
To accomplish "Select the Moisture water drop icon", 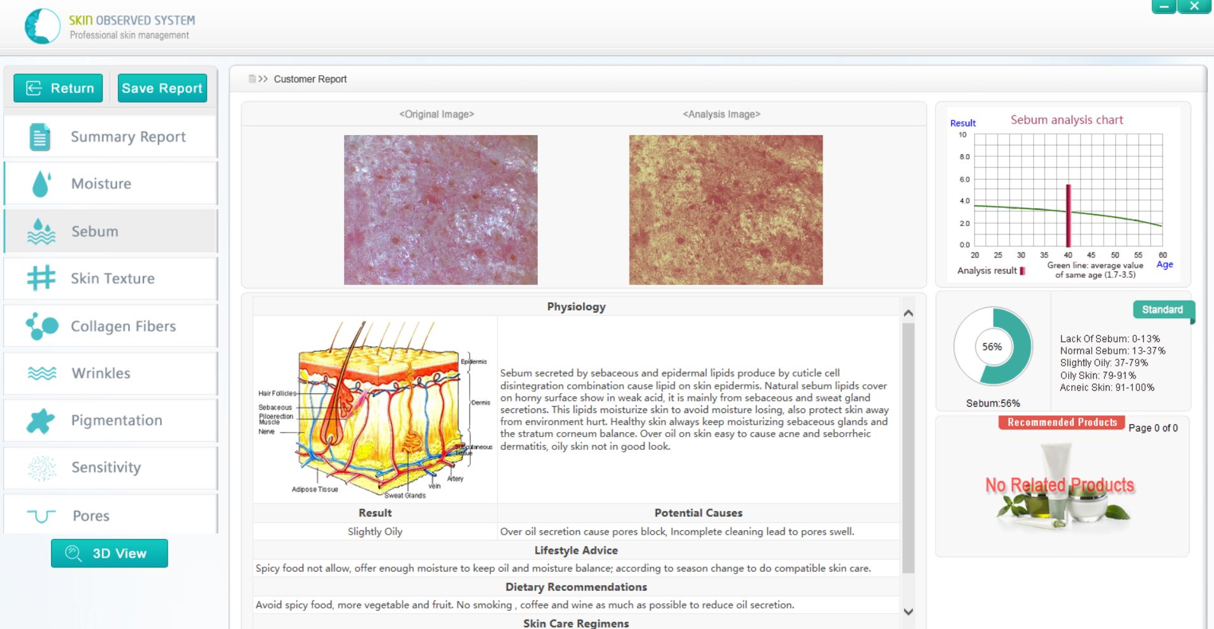I will pos(41,184).
